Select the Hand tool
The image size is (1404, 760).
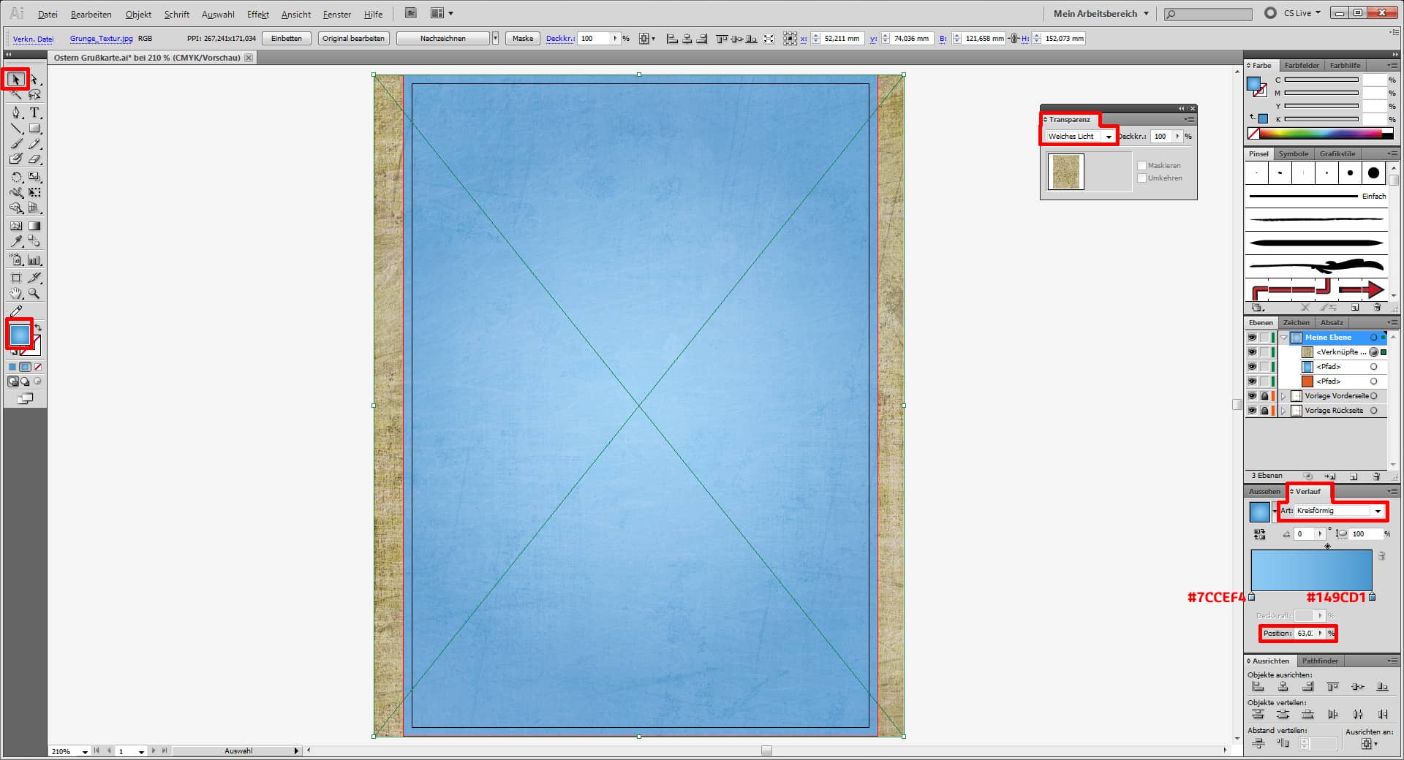click(16, 294)
